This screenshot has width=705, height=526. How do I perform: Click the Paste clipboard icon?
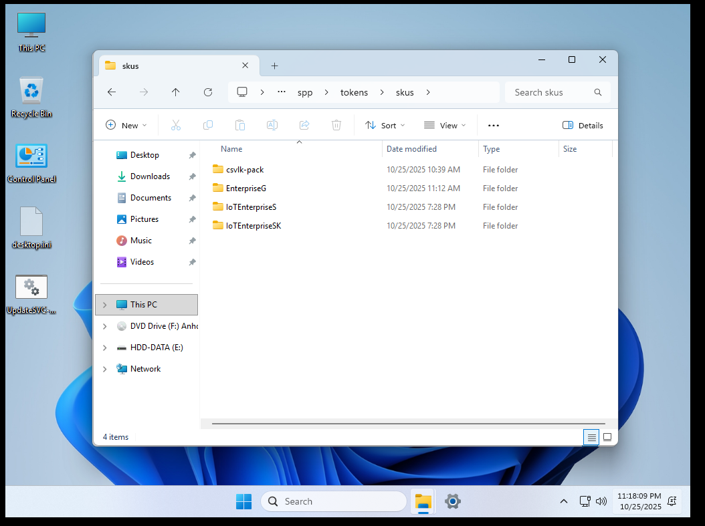point(240,126)
